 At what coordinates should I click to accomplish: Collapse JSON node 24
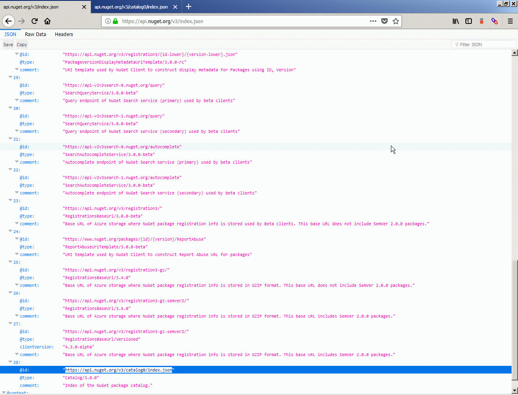11,231
